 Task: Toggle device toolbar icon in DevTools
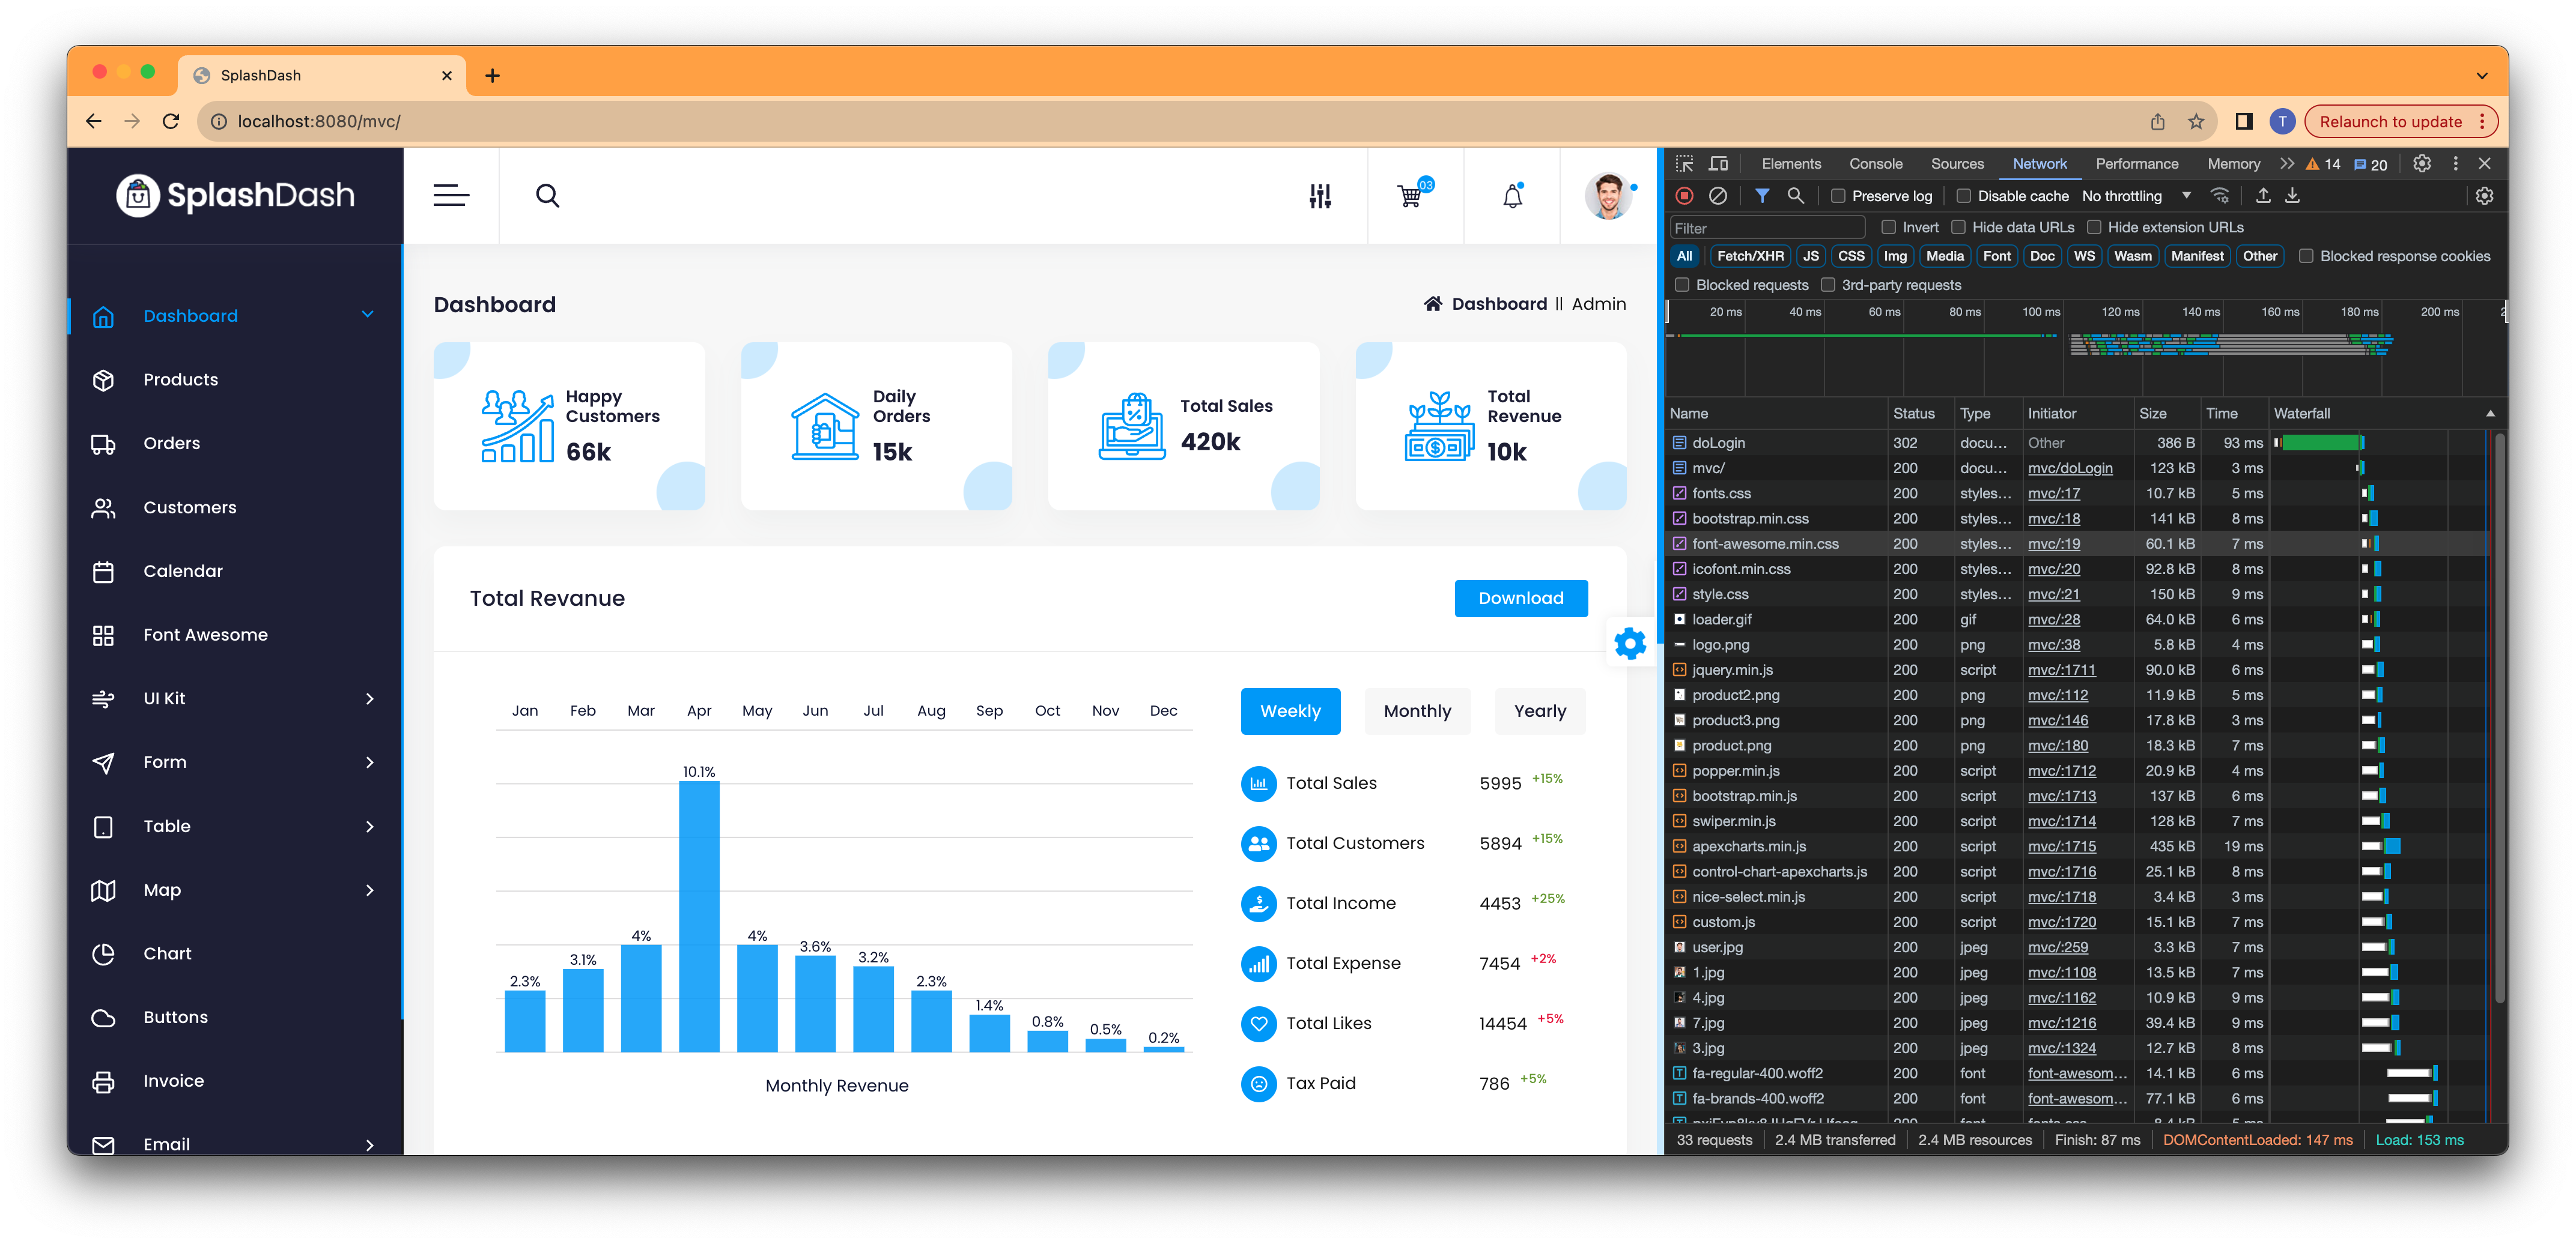click(x=1718, y=164)
